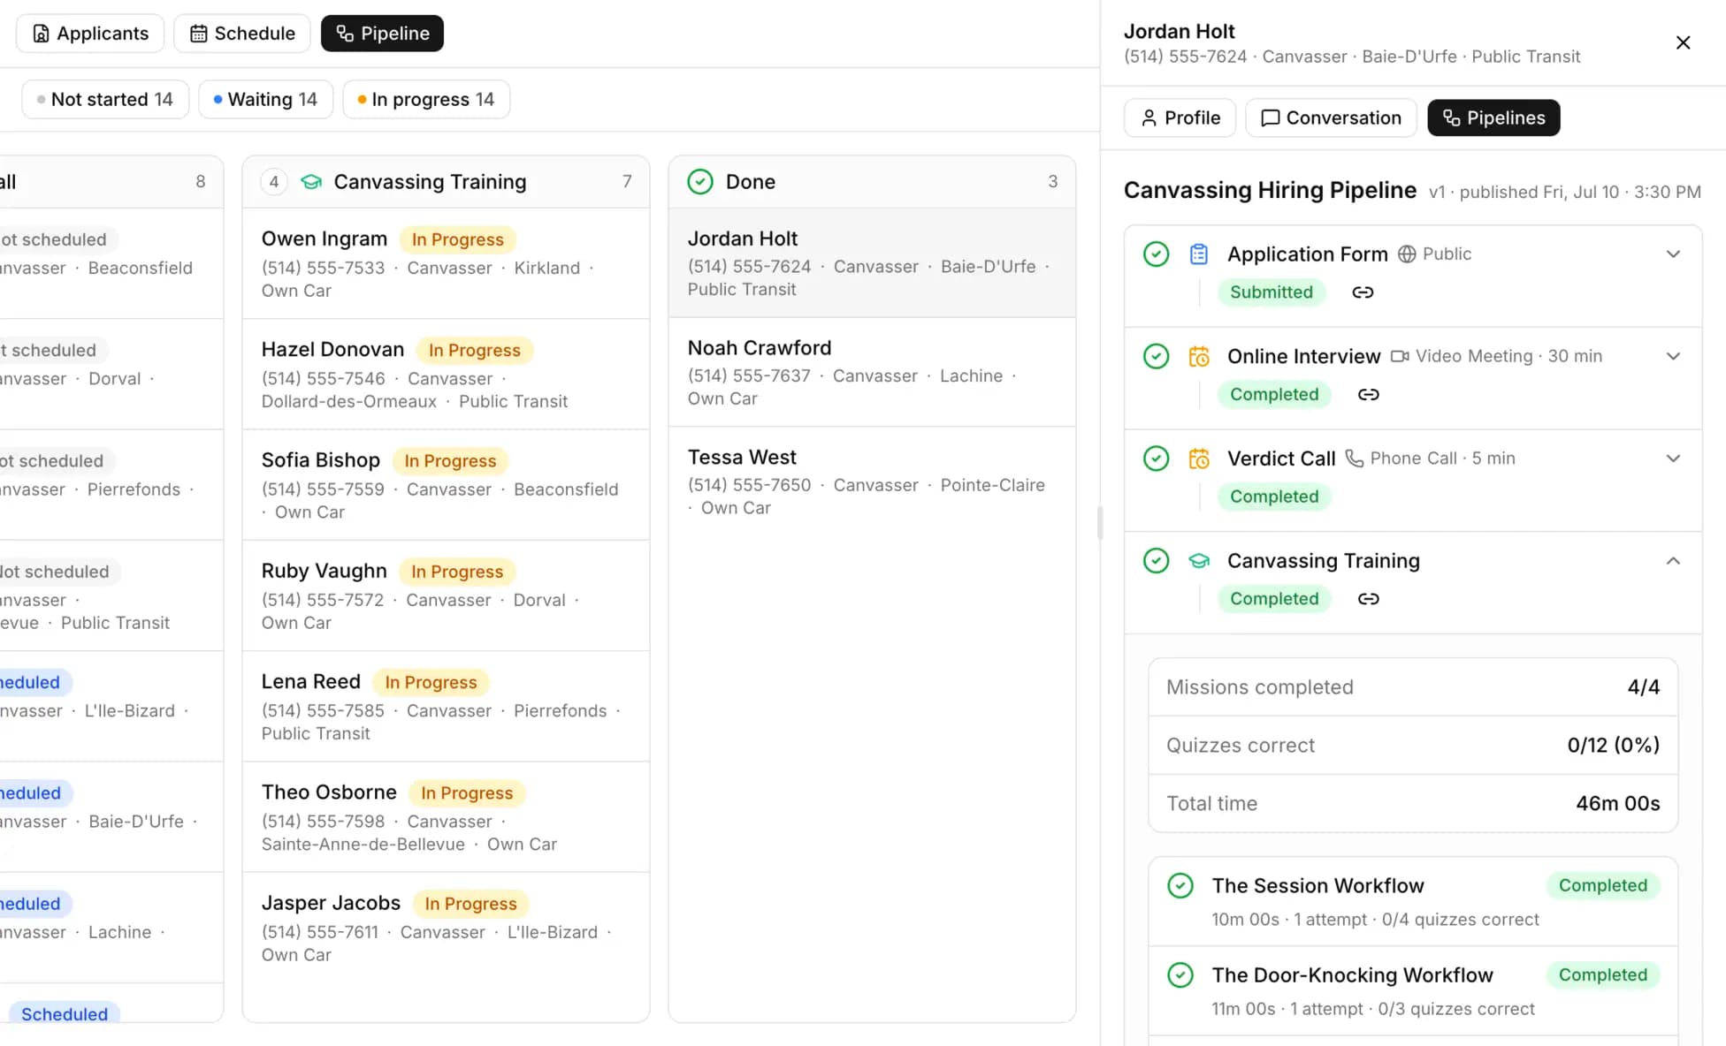Open Owen Ingram's applicant card
Image resolution: width=1726 pixels, height=1046 pixels.
446,263
